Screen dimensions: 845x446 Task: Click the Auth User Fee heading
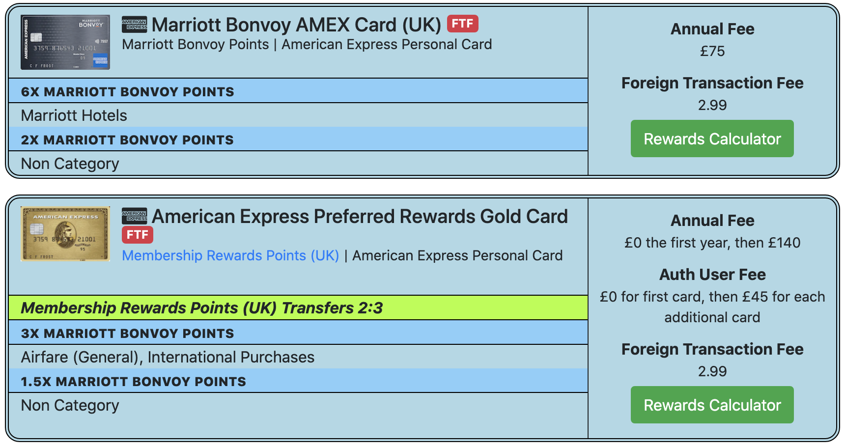(712, 275)
